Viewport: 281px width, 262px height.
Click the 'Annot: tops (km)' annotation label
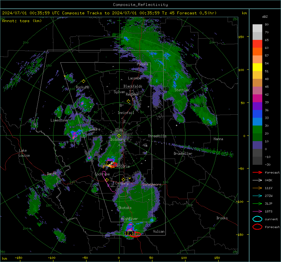[22, 21]
